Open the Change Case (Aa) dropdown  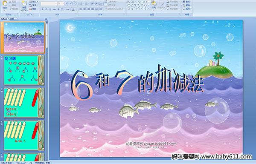67,9
